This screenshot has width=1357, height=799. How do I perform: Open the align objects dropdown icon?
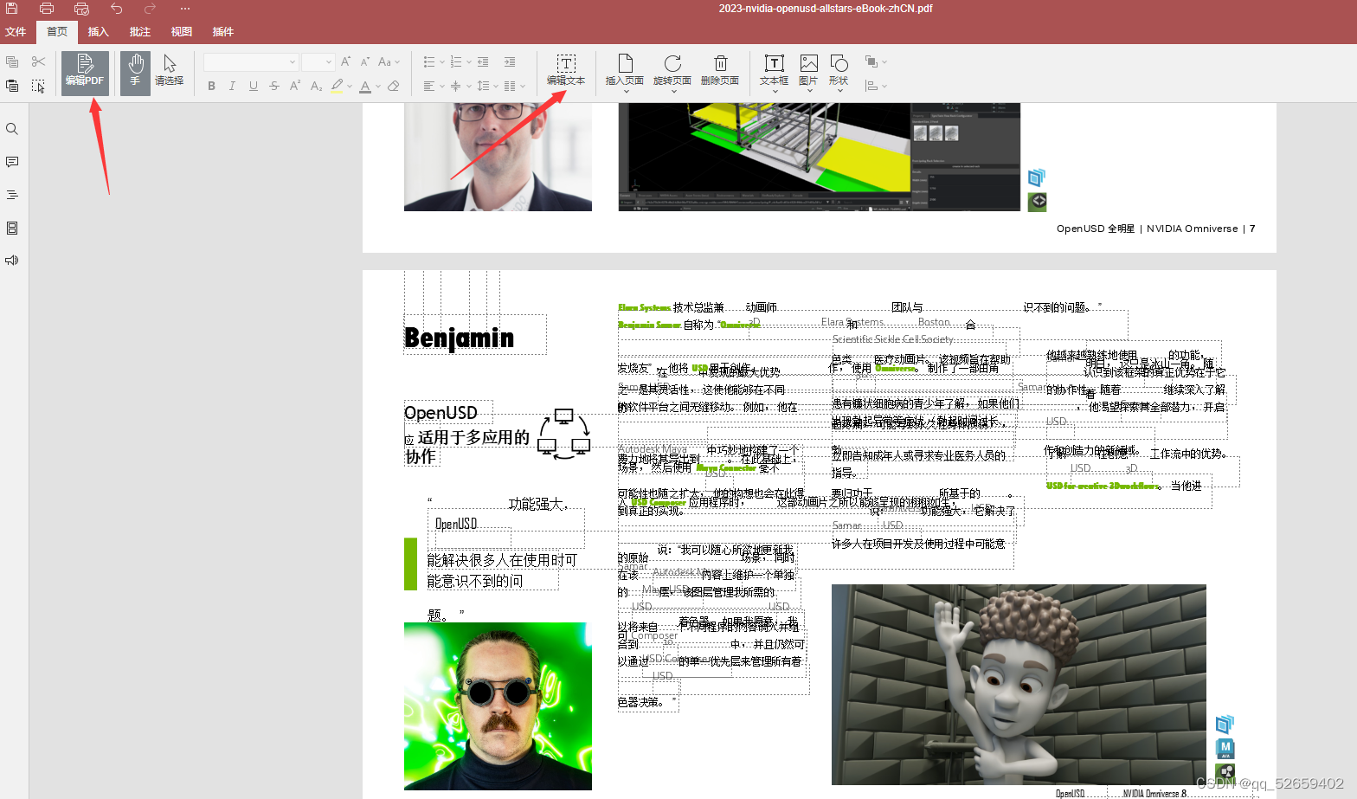876,86
